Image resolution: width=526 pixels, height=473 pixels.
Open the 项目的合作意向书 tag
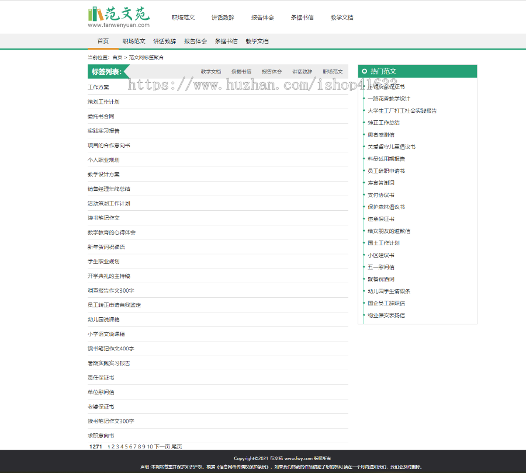click(x=109, y=145)
